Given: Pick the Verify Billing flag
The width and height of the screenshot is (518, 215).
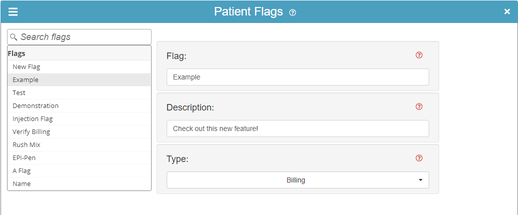Looking at the screenshot, I should coord(31,131).
